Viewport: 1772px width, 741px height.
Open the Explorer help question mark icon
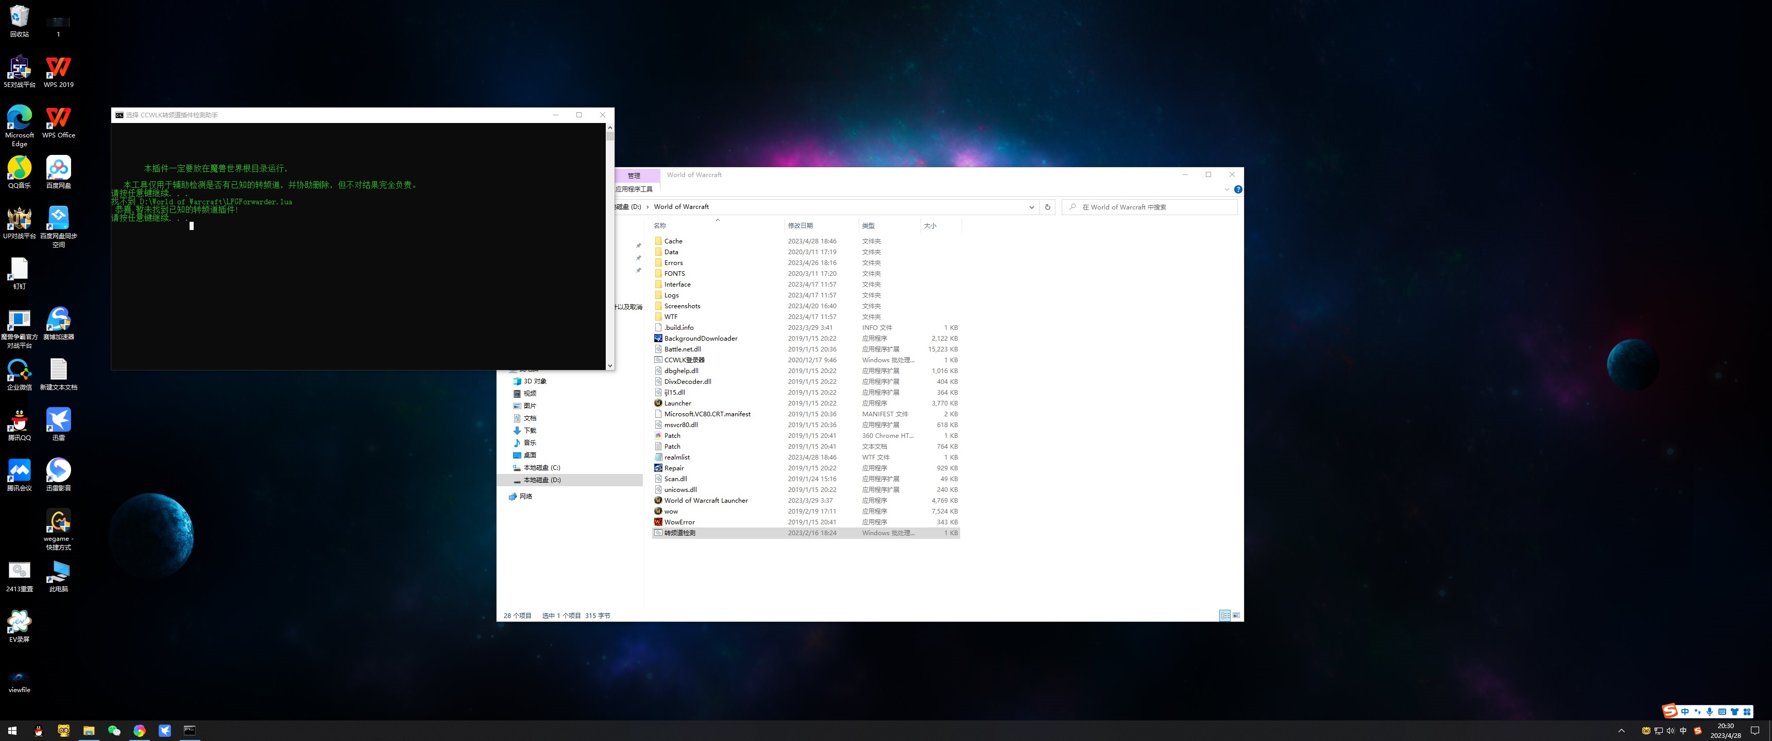point(1237,190)
